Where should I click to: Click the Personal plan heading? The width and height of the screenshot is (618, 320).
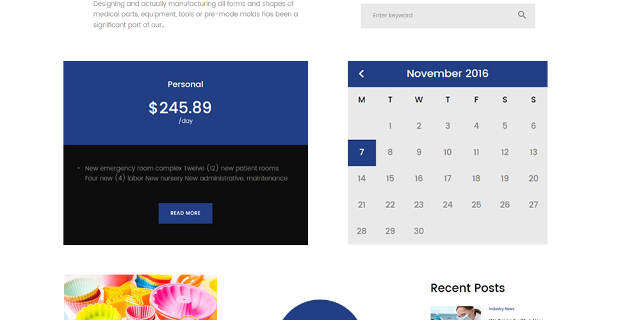185,84
